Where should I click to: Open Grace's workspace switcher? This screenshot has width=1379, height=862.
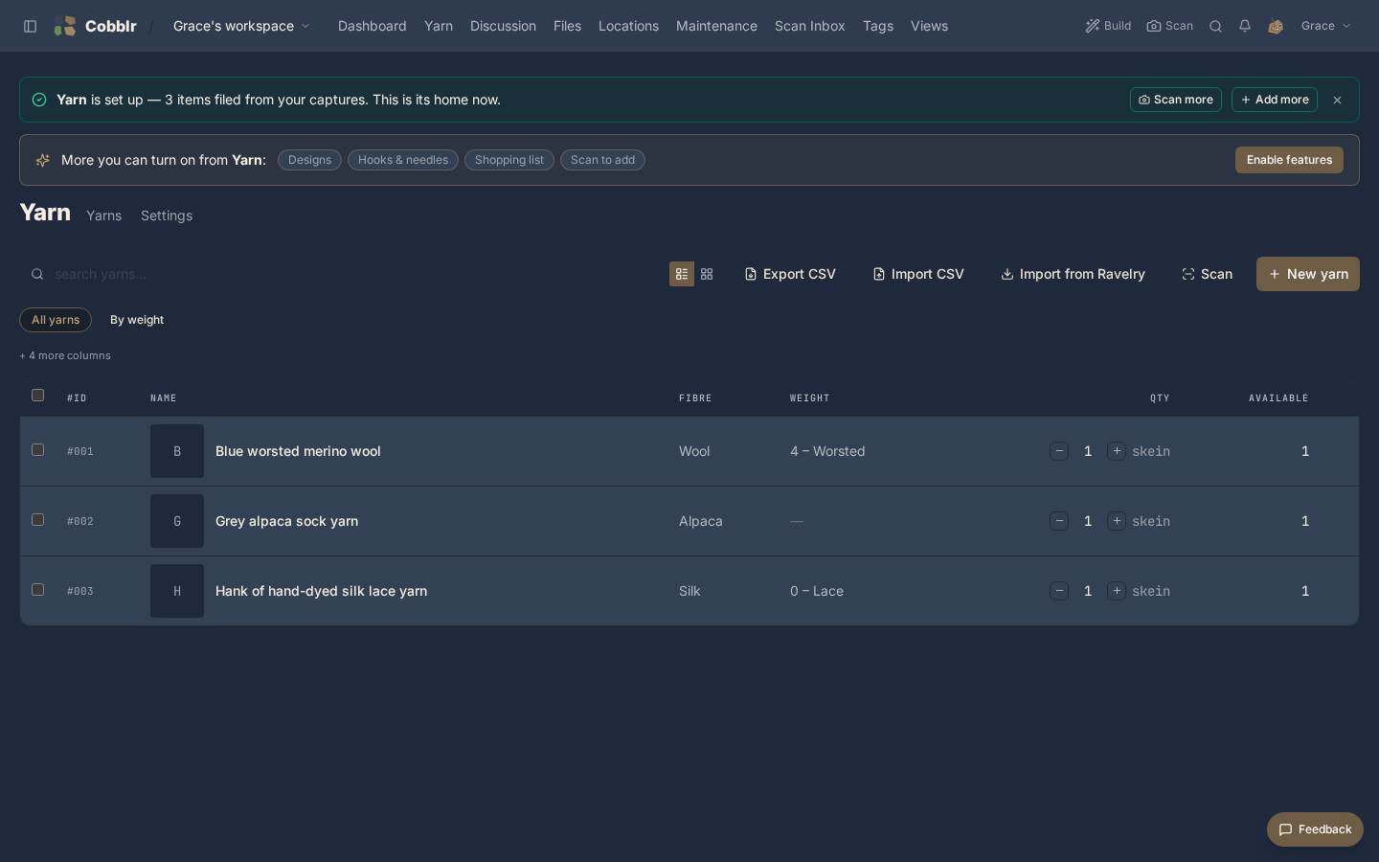(241, 26)
